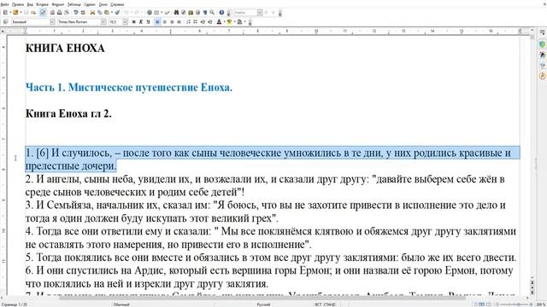Open sidebar Navigator deck
The width and height of the screenshot is (547, 307).
[x=542, y=76]
